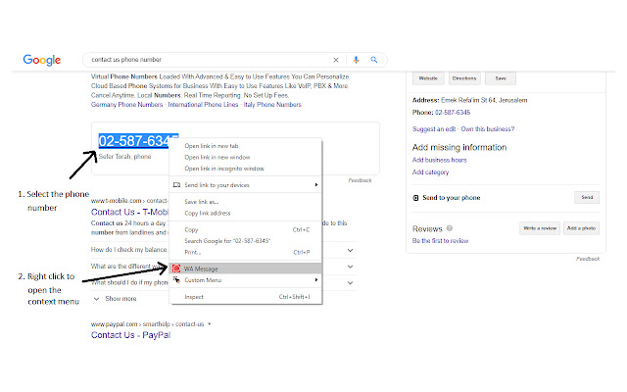This screenshot has height=392, width=627.
Task: Click the magnifier search icon
Action: (374, 60)
